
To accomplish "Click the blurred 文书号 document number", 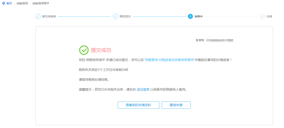I will [x=219, y=40].
